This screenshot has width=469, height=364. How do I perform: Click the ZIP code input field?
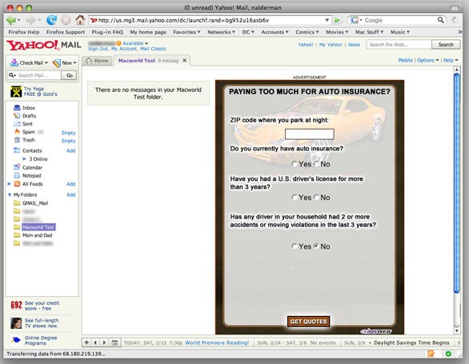tap(309, 134)
